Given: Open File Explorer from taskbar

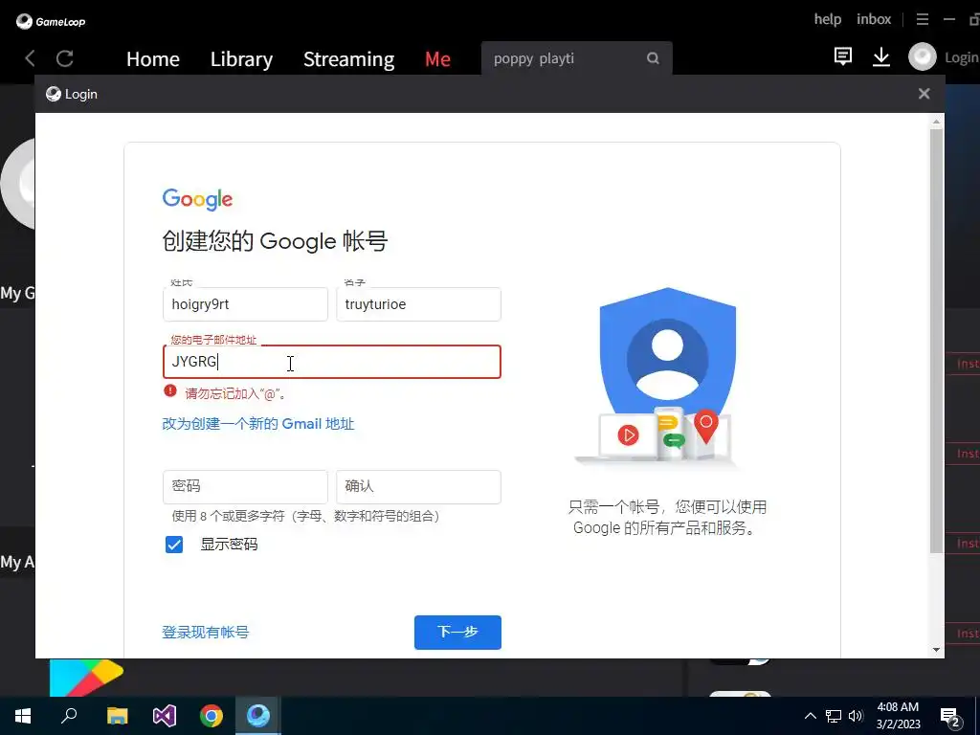Looking at the screenshot, I should 117,716.
